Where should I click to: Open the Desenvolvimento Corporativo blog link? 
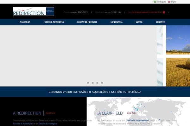(145, 12)
